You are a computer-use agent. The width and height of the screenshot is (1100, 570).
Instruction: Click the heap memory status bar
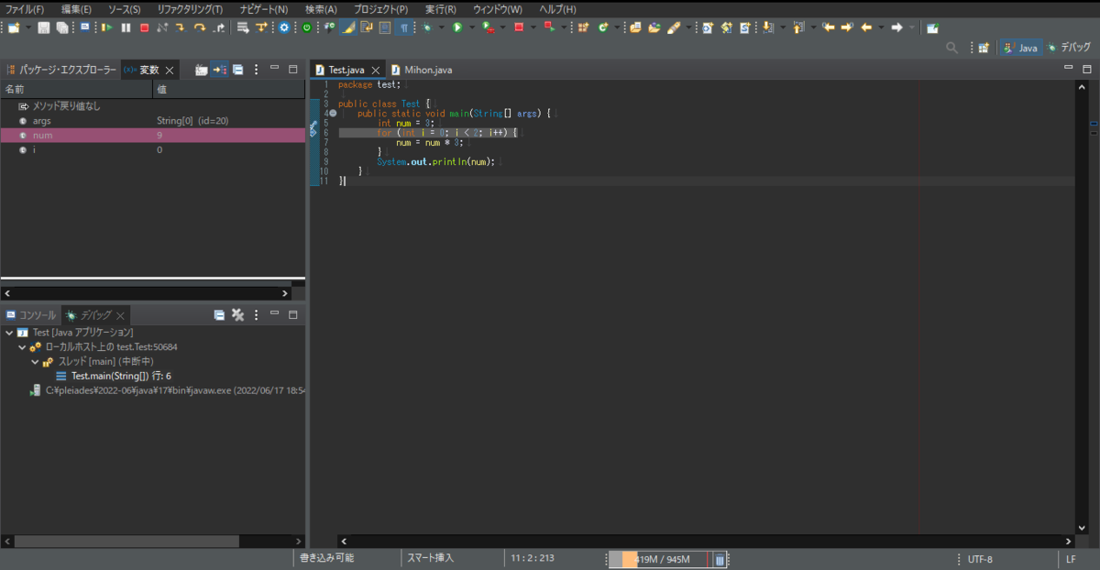point(659,559)
